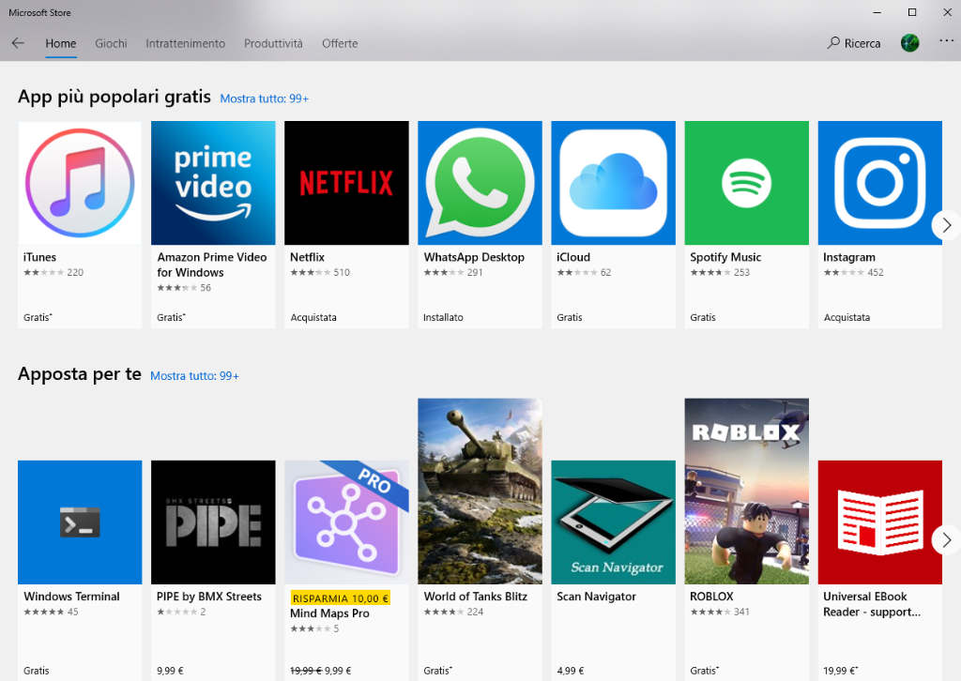Image resolution: width=961 pixels, height=681 pixels.
Task: Open the Spotify Music app tile
Action: [746, 224]
